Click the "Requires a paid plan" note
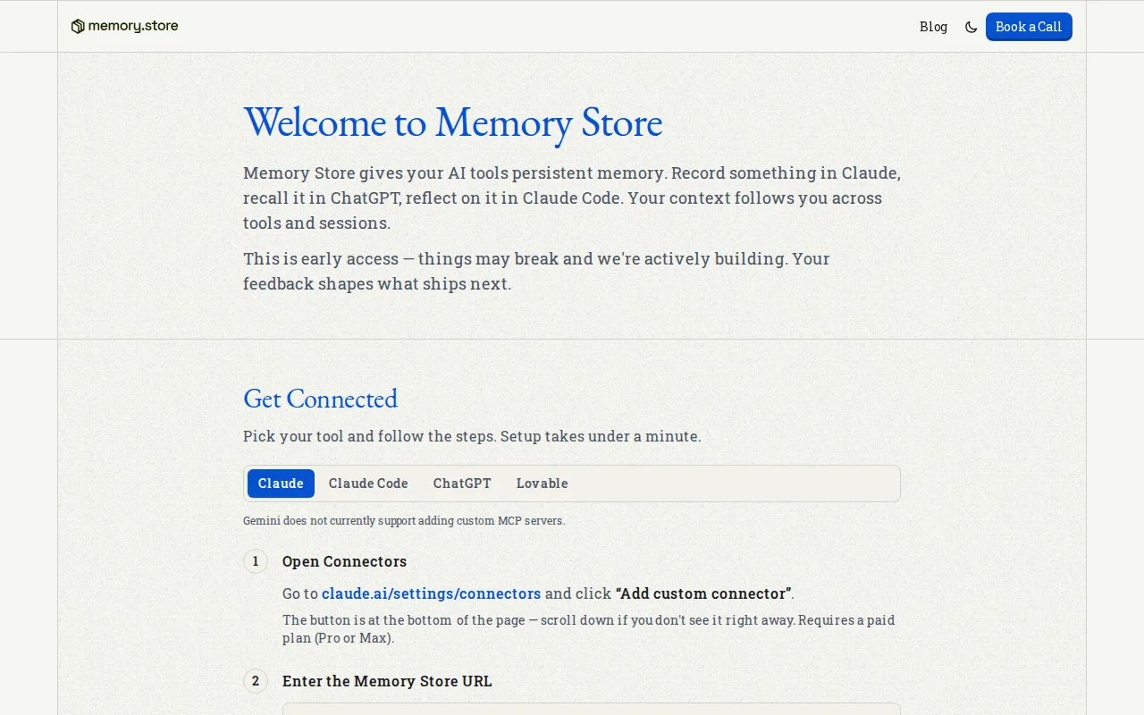 pos(588,629)
